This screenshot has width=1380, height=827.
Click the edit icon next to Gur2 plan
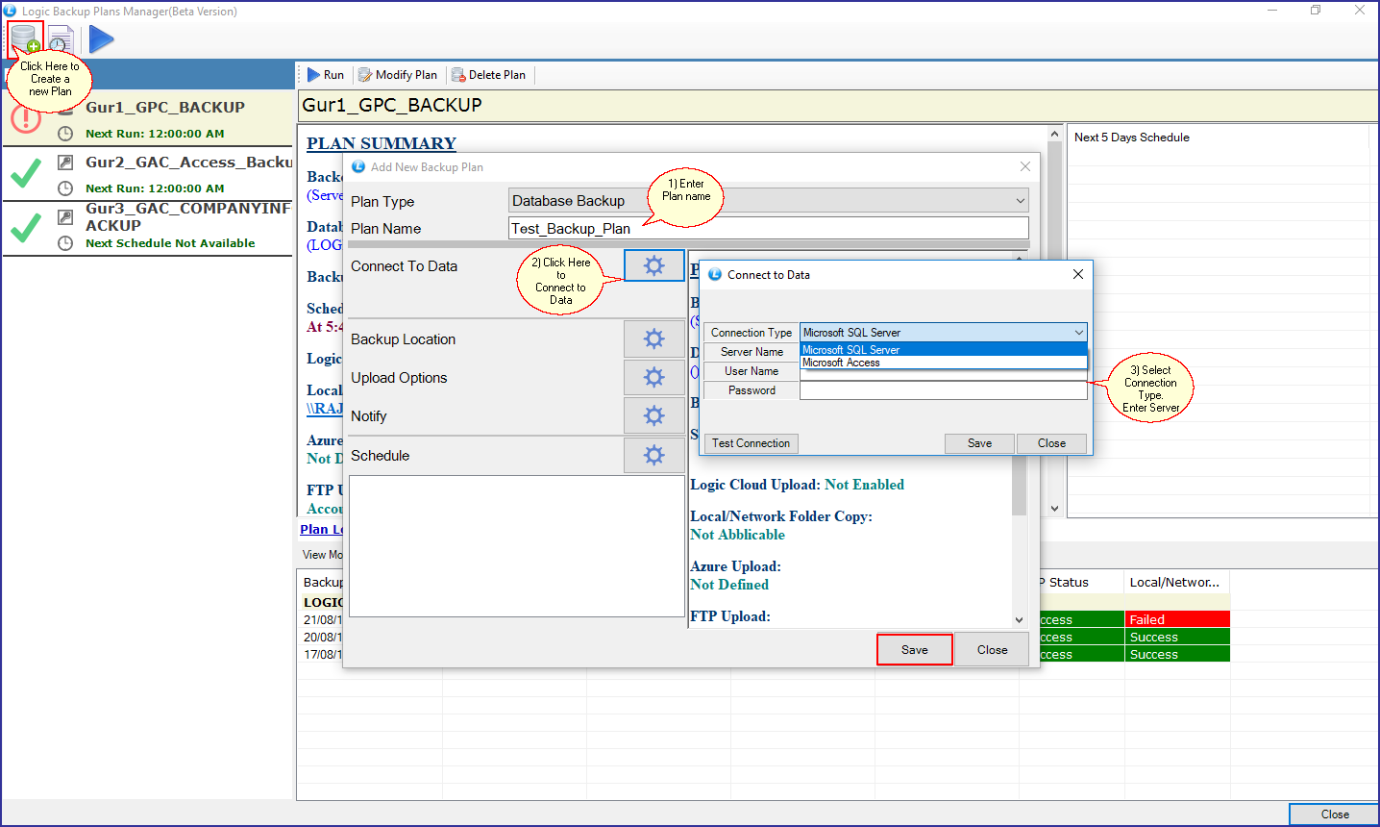coord(65,163)
